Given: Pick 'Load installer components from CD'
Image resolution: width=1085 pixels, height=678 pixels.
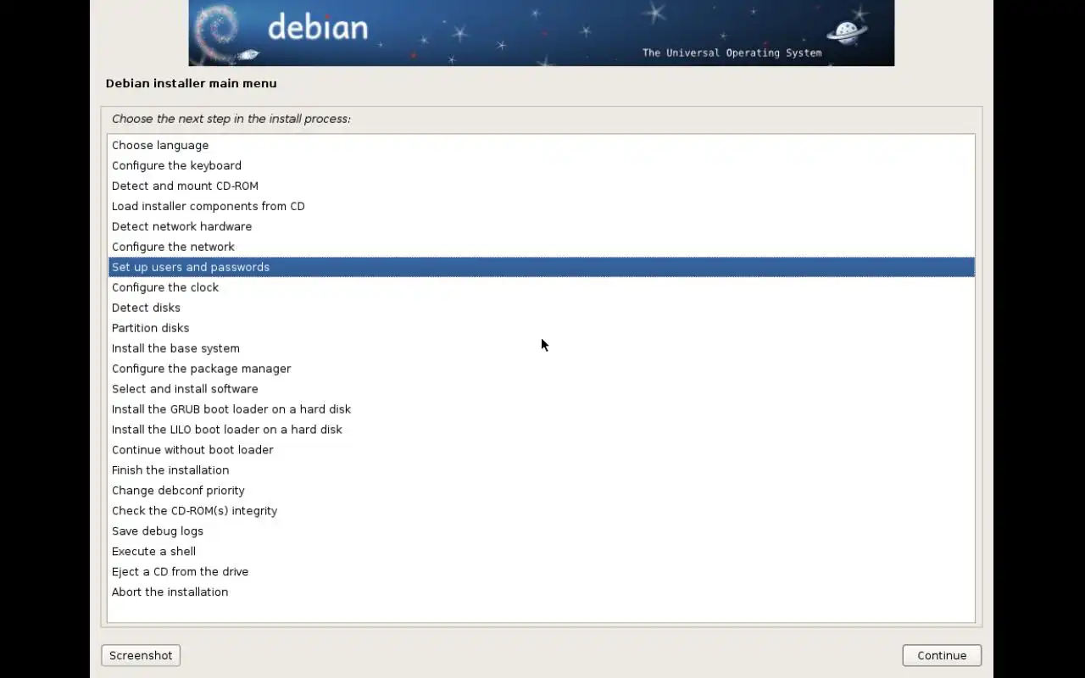Looking at the screenshot, I should 541,206.
